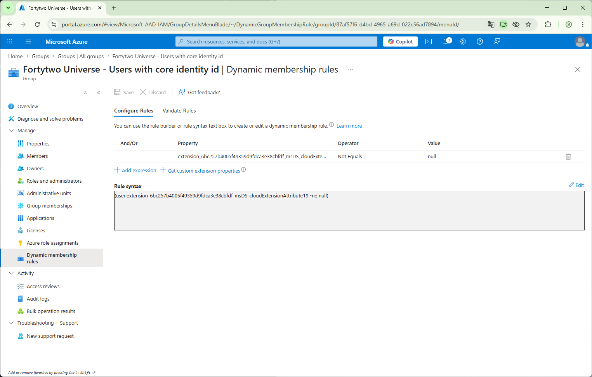Go to Groups breadcrumb
The image size is (592, 377).
(40, 57)
